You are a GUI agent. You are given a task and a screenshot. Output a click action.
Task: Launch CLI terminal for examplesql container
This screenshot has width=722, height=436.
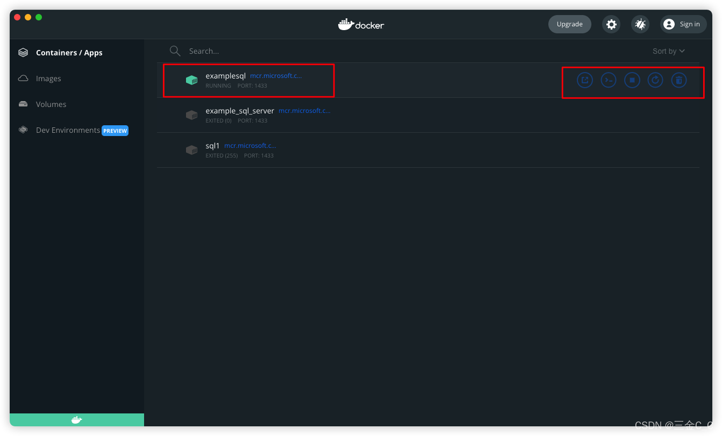click(608, 81)
